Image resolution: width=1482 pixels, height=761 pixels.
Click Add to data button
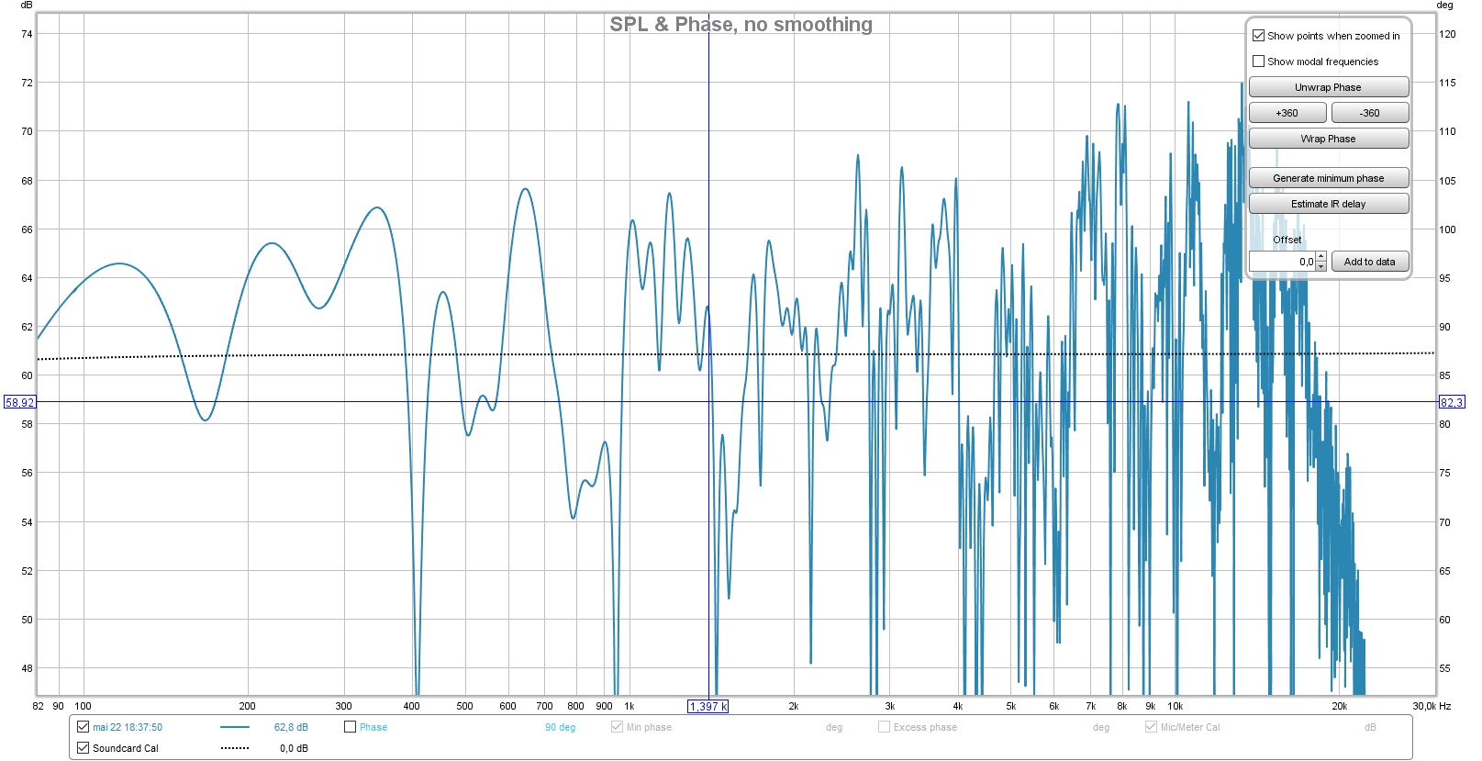(x=1369, y=262)
